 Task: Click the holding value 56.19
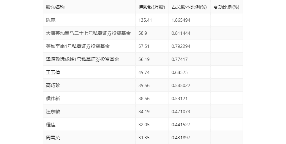click(x=144, y=59)
